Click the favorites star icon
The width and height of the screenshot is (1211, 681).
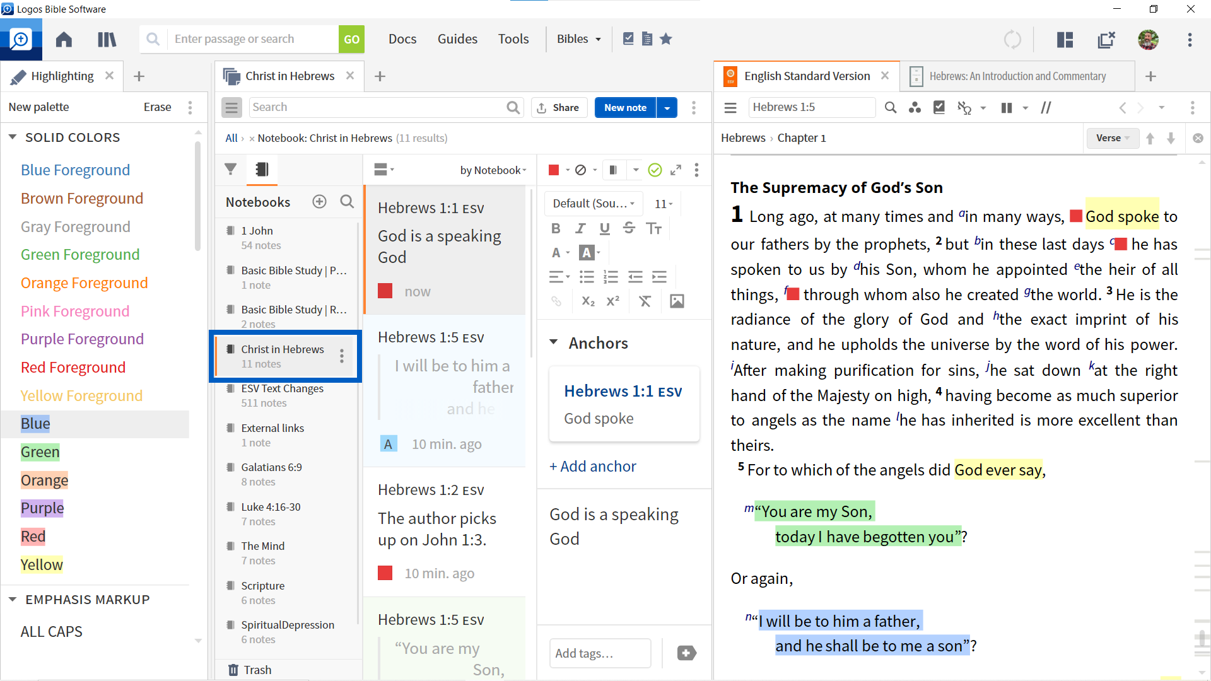pyautogui.click(x=665, y=38)
